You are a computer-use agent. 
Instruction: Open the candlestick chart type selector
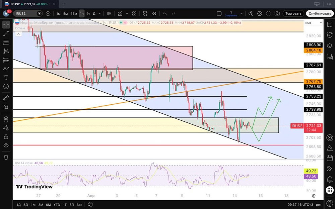pos(109,13)
